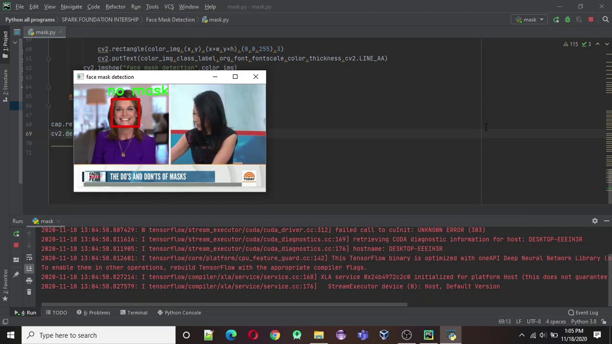612x344 pixels.
Task: Open the TODO tool window
Action: tap(56, 312)
